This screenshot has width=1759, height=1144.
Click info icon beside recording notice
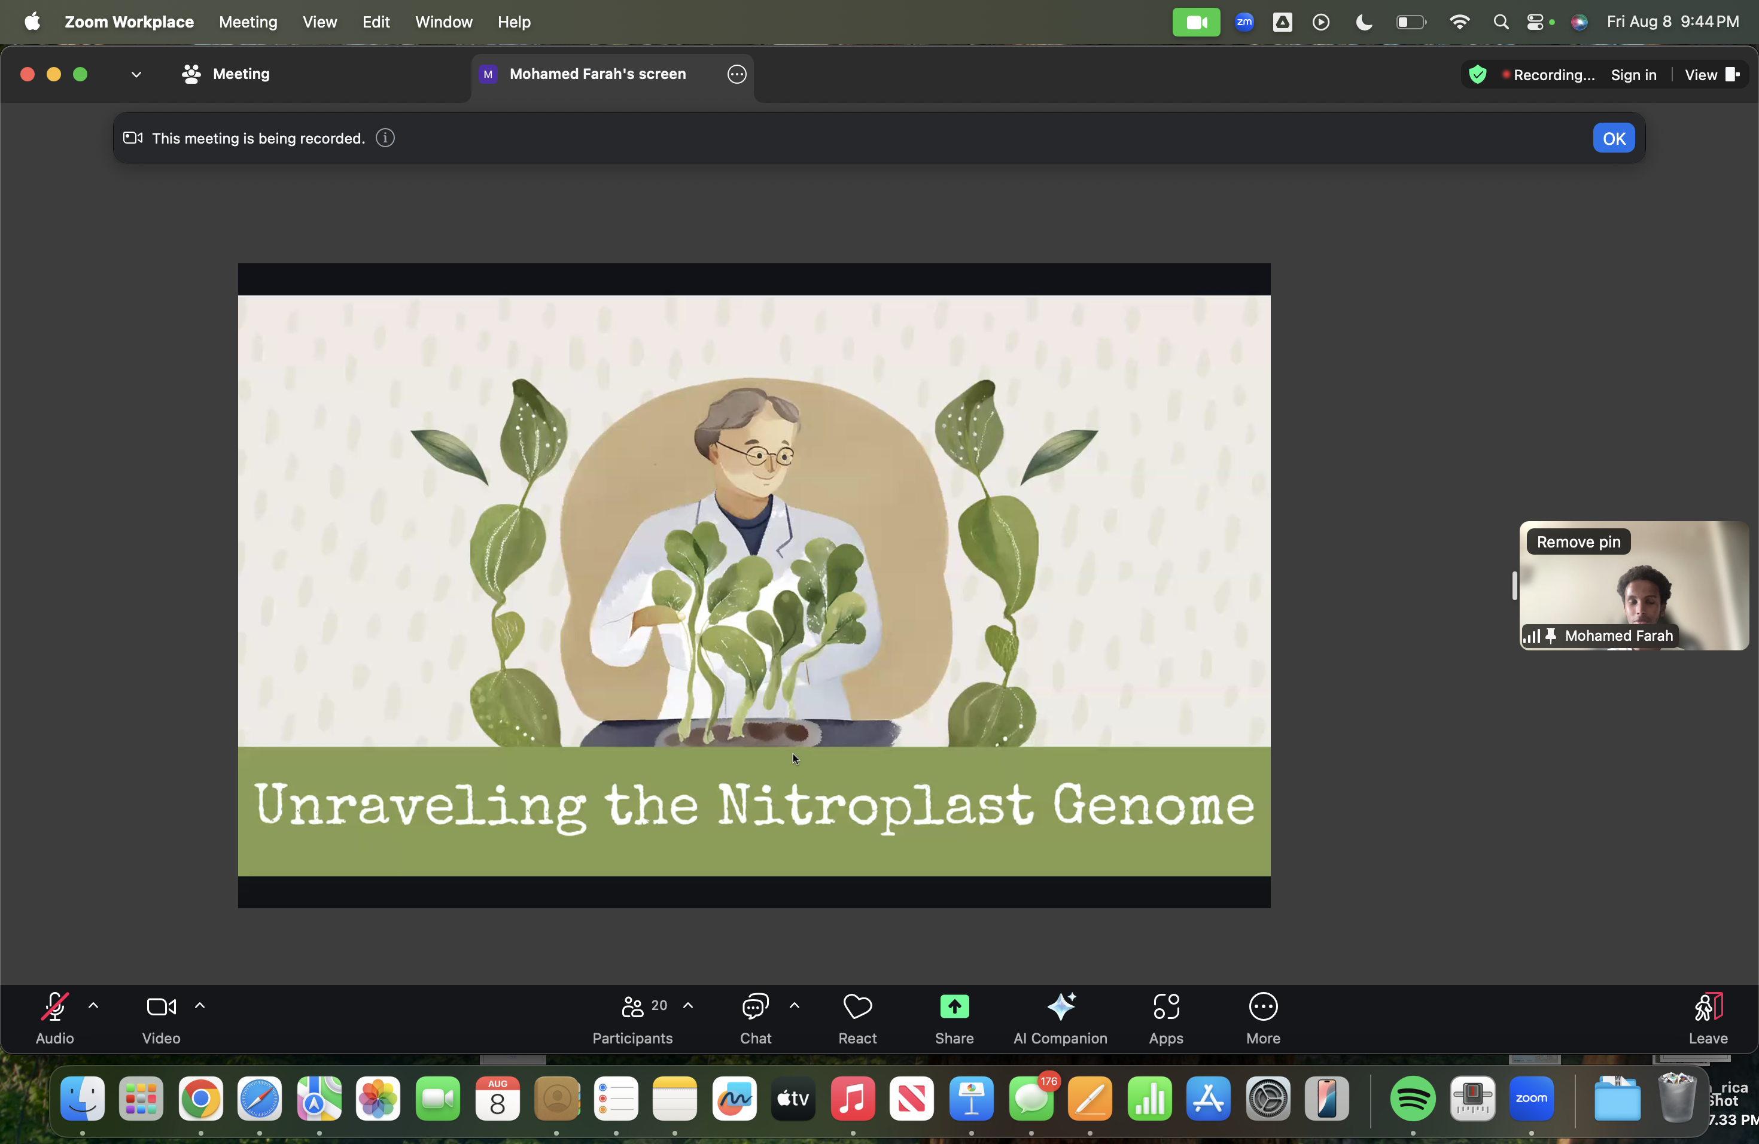click(x=385, y=138)
